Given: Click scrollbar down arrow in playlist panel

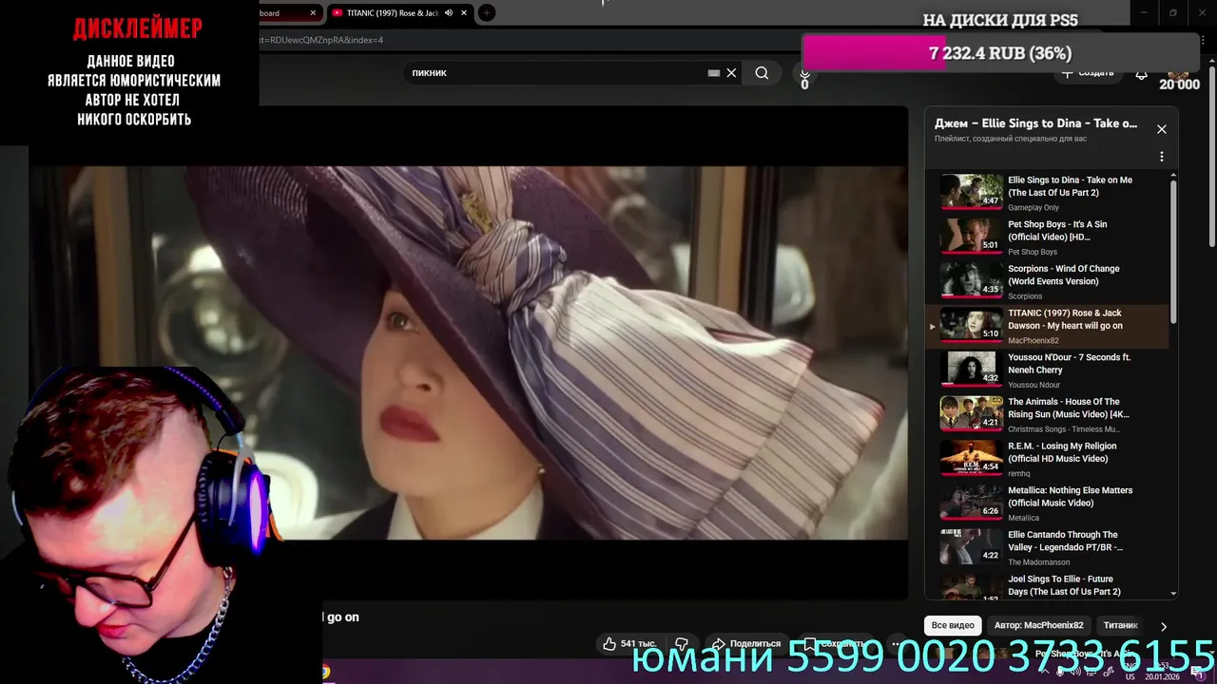Looking at the screenshot, I should click(1172, 594).
